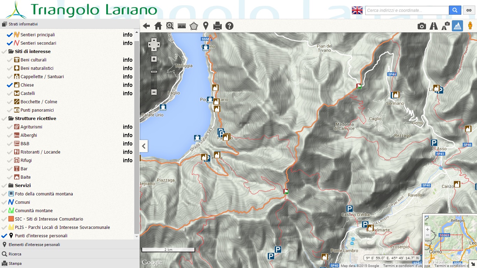
Task: Click the Triangolo Lariano logo
Action: tap(81, 9)
